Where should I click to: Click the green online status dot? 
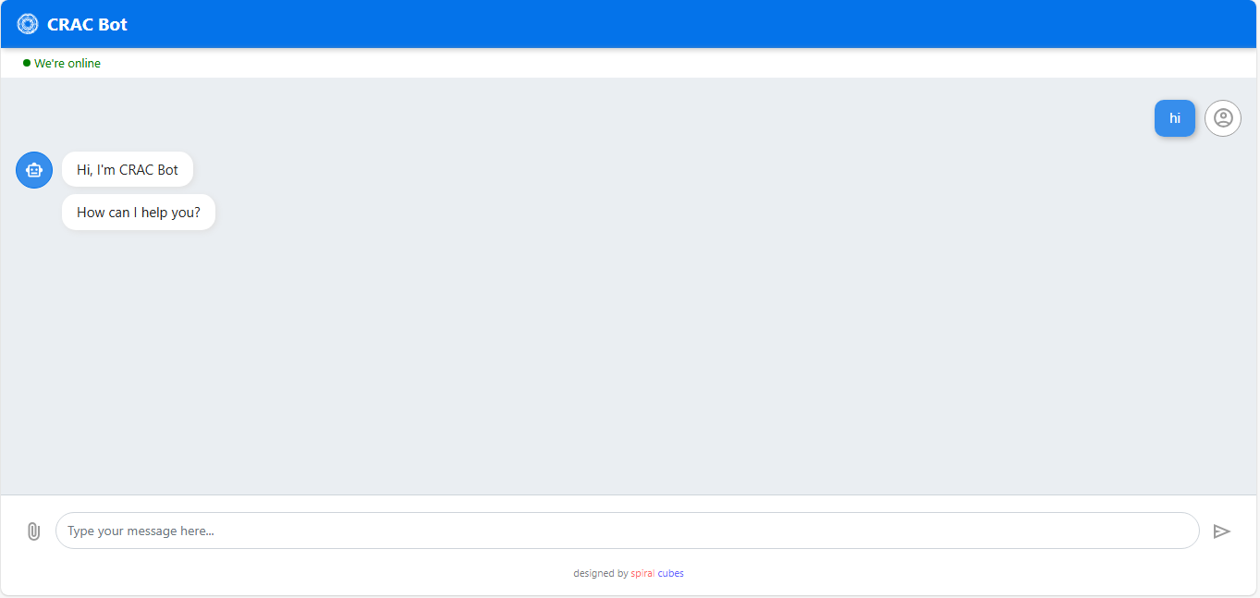click(27, 63)
